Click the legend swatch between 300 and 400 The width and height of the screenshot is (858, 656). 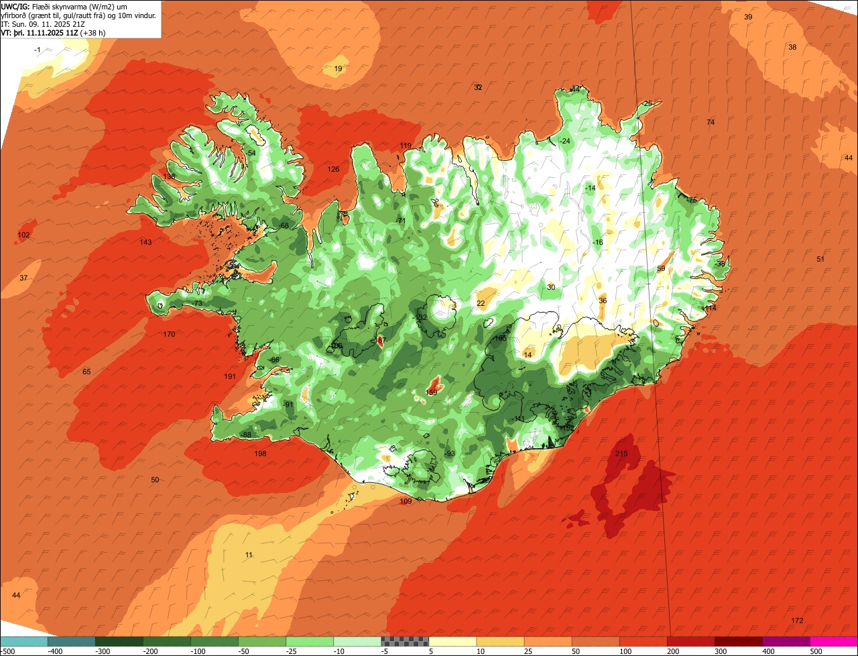click(738, 641)
